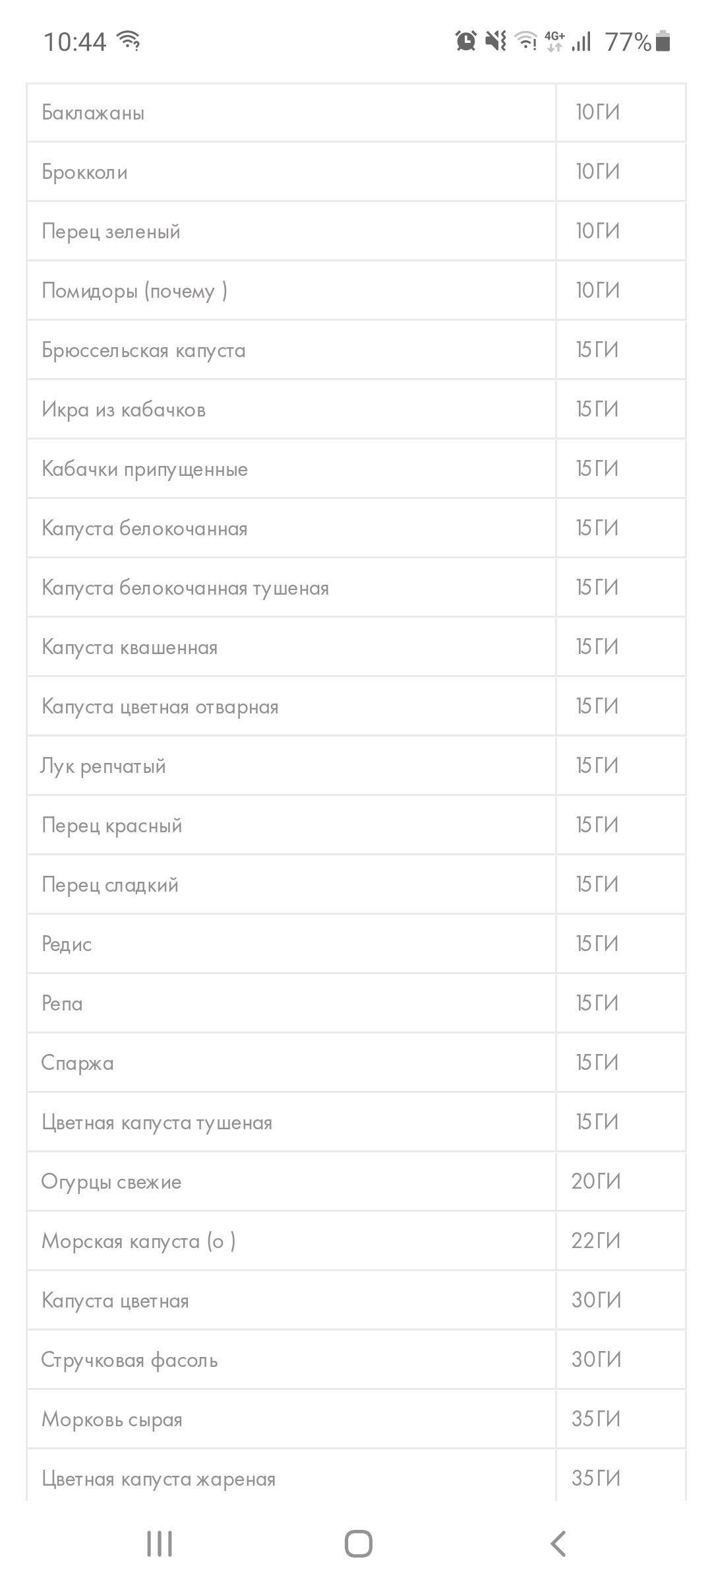Tap the mobile signal bars icon
712x1584 pixels.
tap(581, 41)
